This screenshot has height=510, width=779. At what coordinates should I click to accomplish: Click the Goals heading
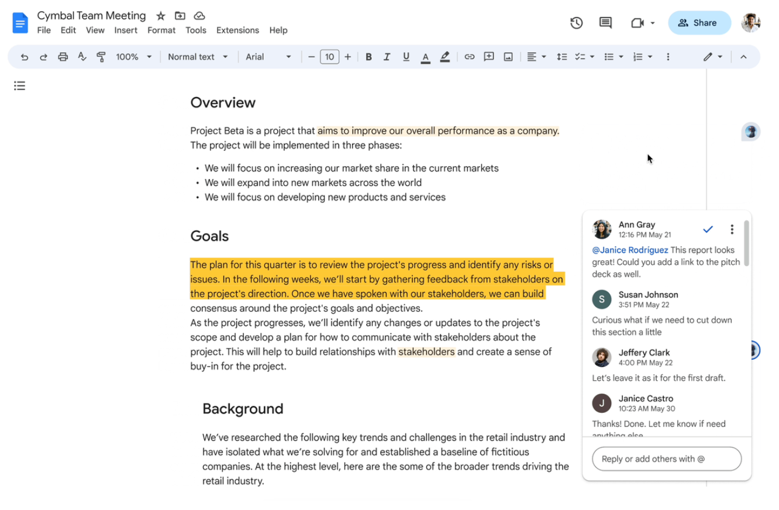(209, 236)
